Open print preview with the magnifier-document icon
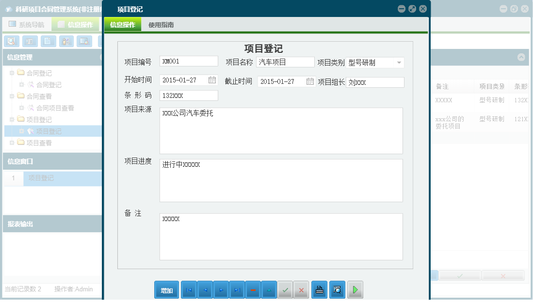 click(x=337, y=289)
